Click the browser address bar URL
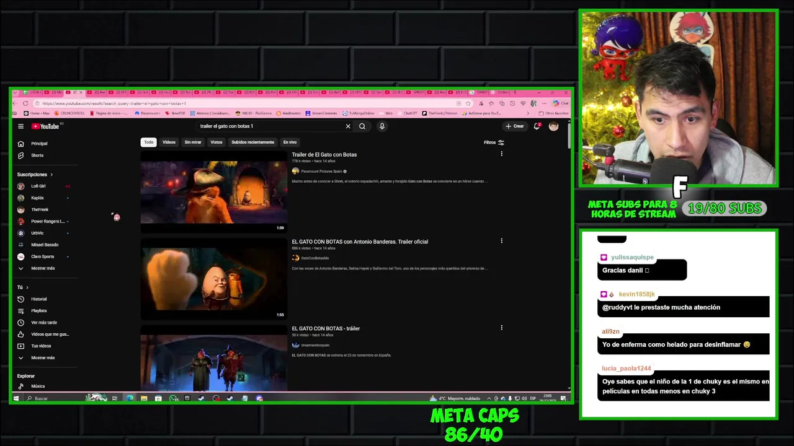Screen dimensions: 794x446 114,103
